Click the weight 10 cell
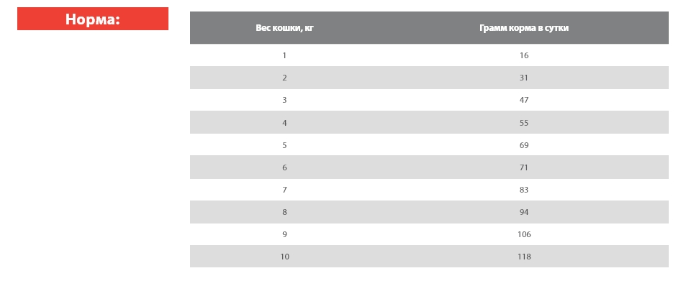Viewport: 686px width, 281px height. tap(284, 257)
